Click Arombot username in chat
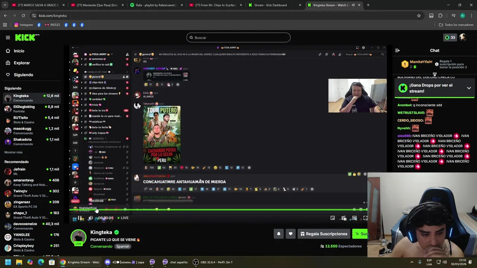The image size is (477, 268). tap(404, 105)
